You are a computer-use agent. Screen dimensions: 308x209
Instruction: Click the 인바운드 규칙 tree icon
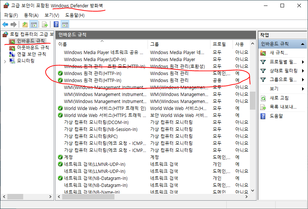(x=12, y=41)
